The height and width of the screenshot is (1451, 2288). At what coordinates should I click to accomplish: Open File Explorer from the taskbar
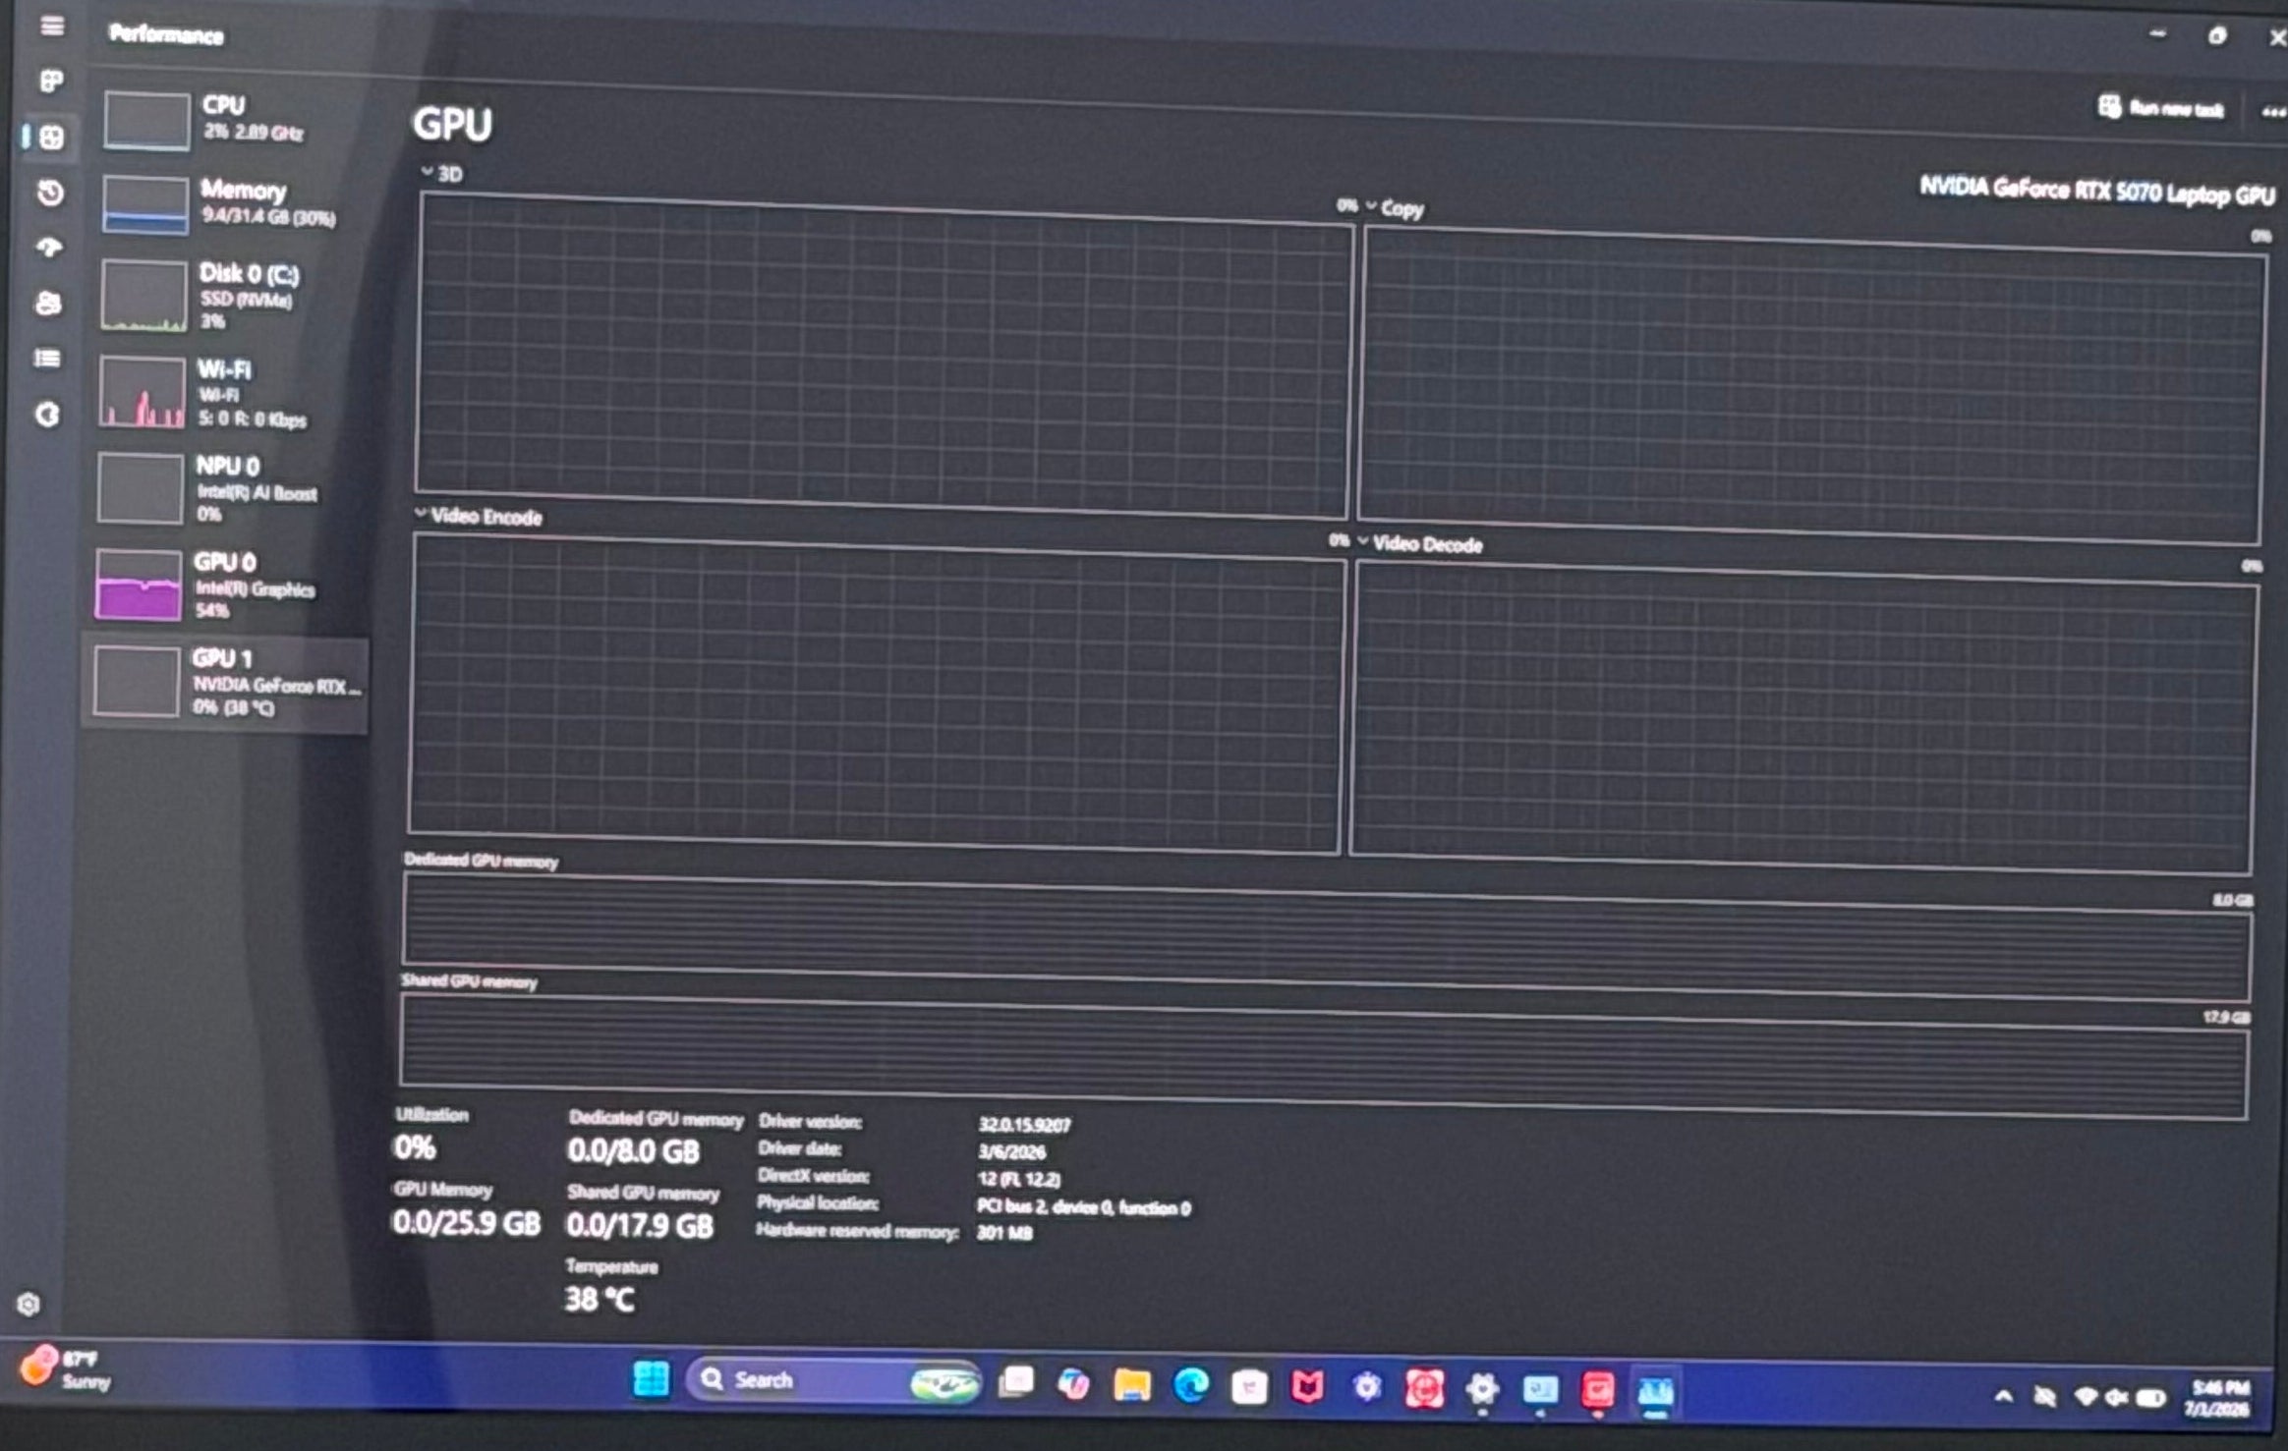pyautogui.click(x=1131, y=1385)
